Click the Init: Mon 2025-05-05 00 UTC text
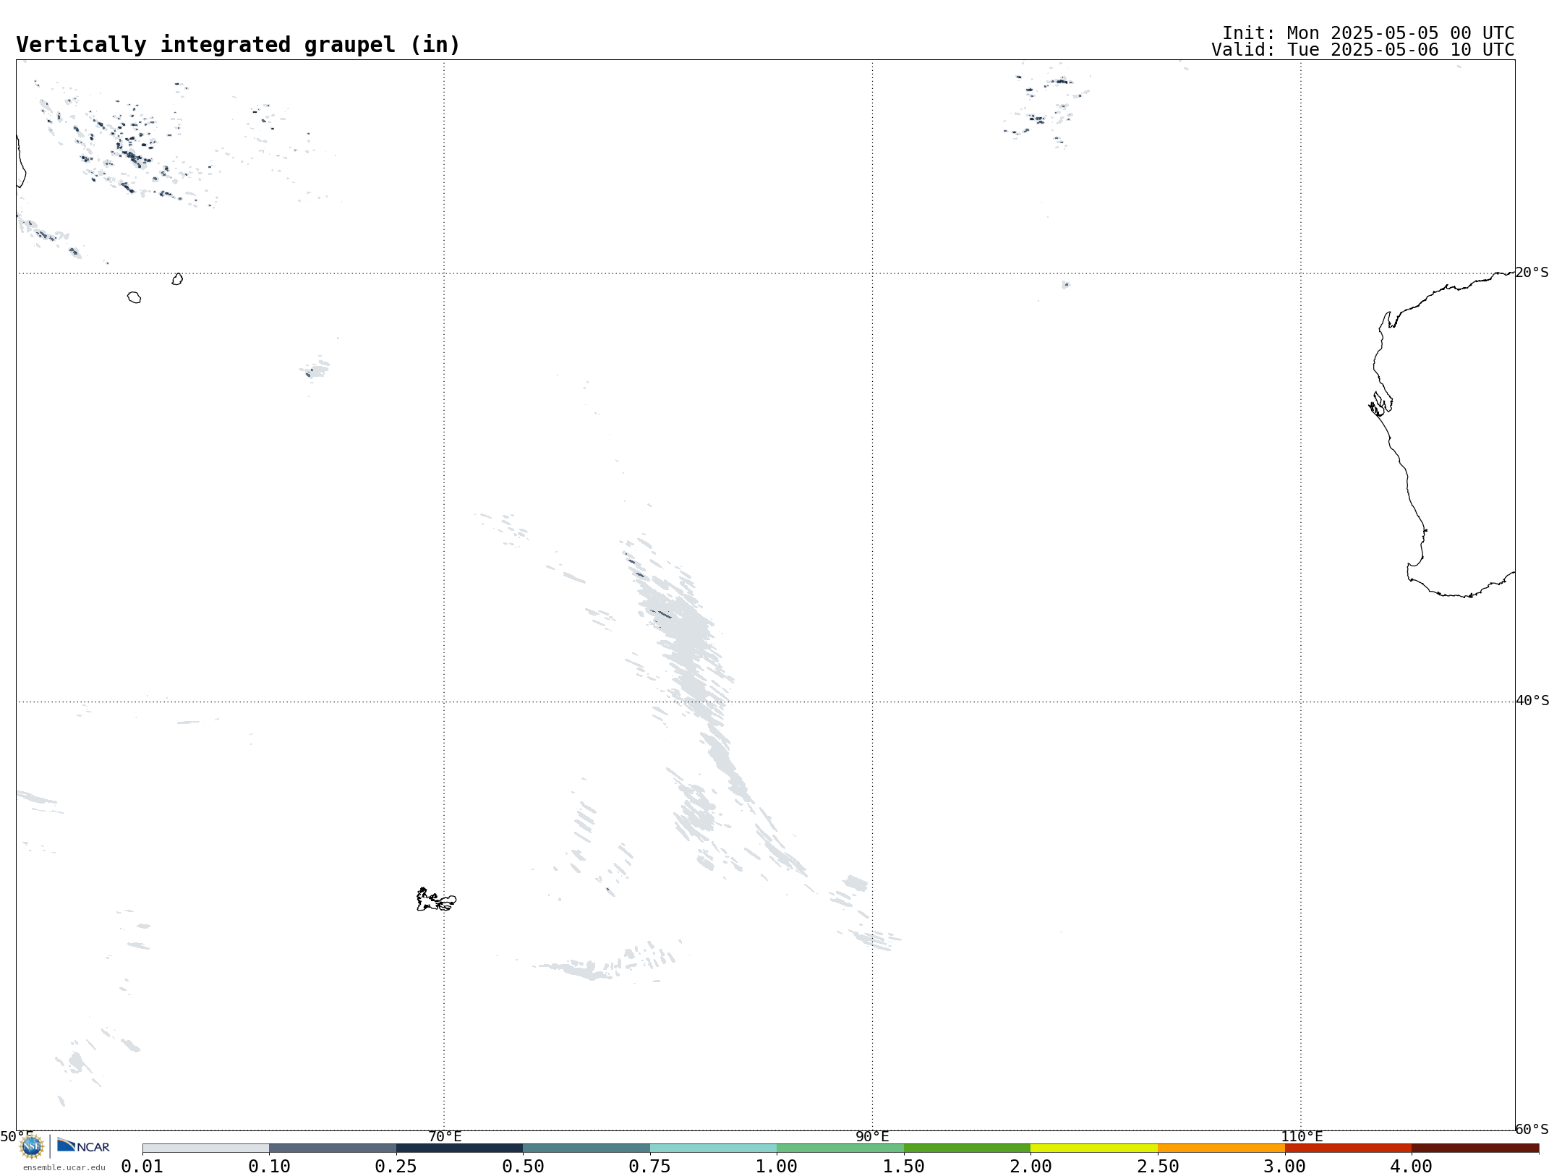This screenshot has width=1562, height=1176. [x=1368, y=33]
